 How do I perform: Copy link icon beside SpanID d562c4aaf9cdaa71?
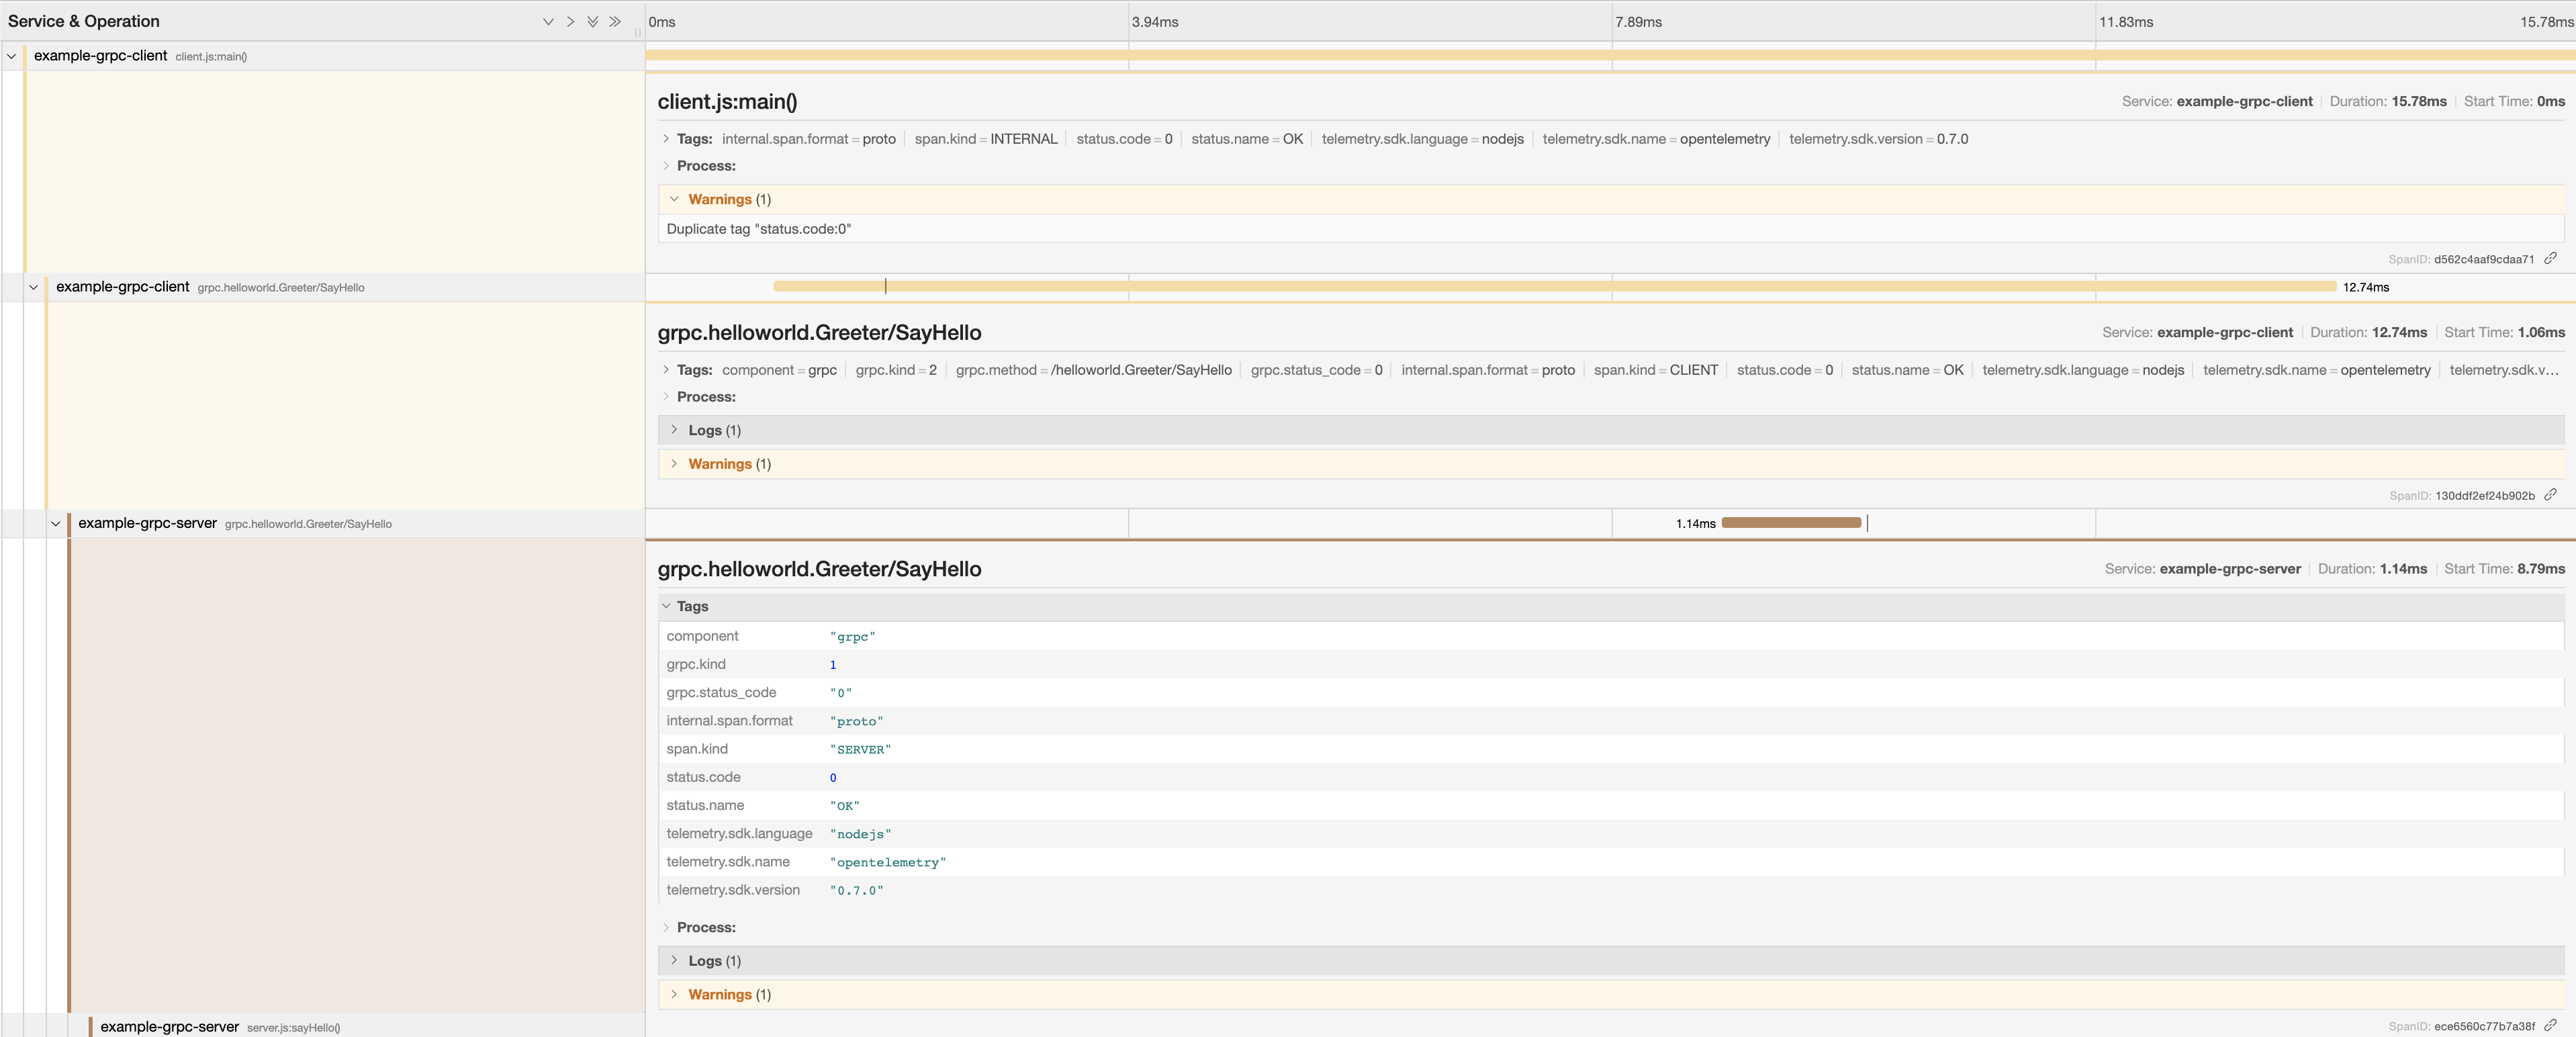click(2550, 259)
